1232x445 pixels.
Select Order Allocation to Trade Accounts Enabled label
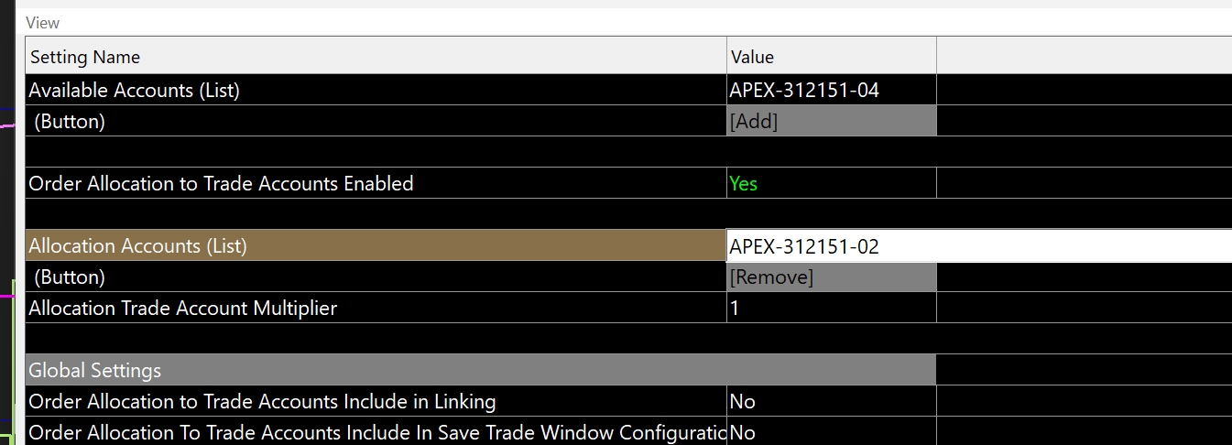point(376,183)
